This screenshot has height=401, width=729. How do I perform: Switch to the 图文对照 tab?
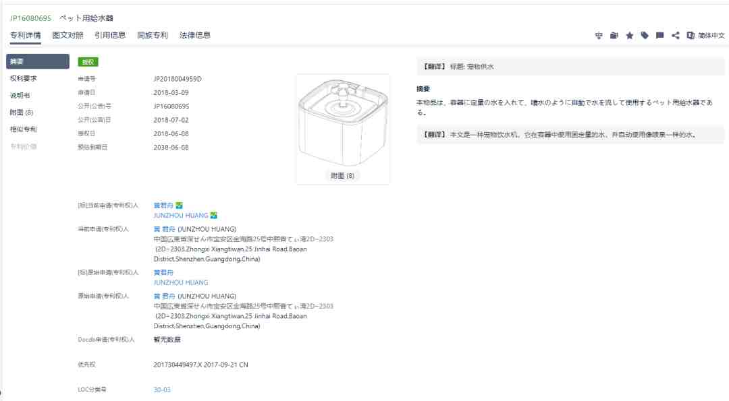[67, 35]
